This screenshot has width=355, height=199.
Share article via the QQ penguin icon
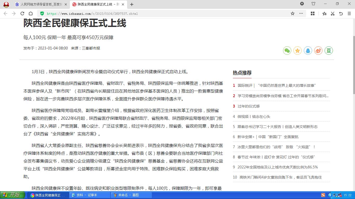[308, 51]
